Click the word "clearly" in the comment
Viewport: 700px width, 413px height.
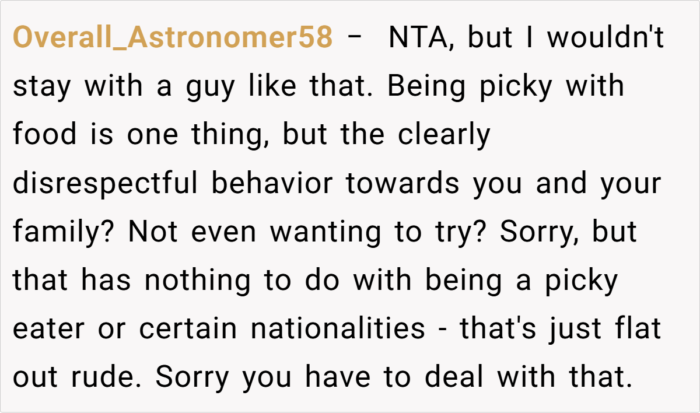(x=444, y=135)
